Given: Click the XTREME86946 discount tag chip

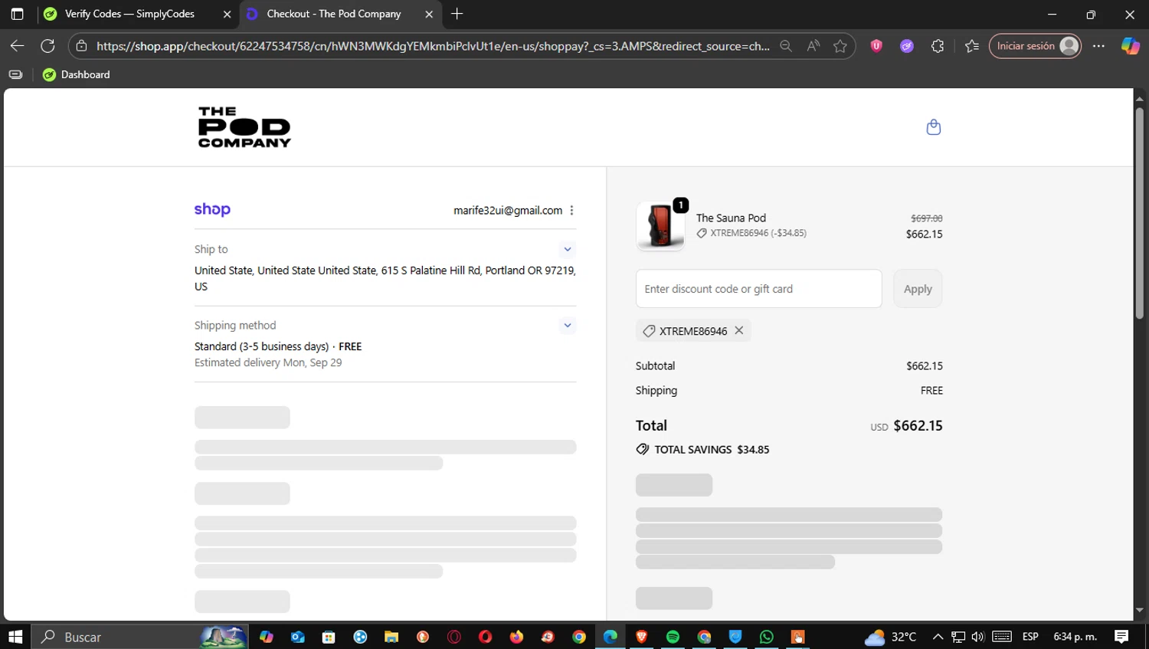Looking at the screenshot, I should tap(693, 331).
